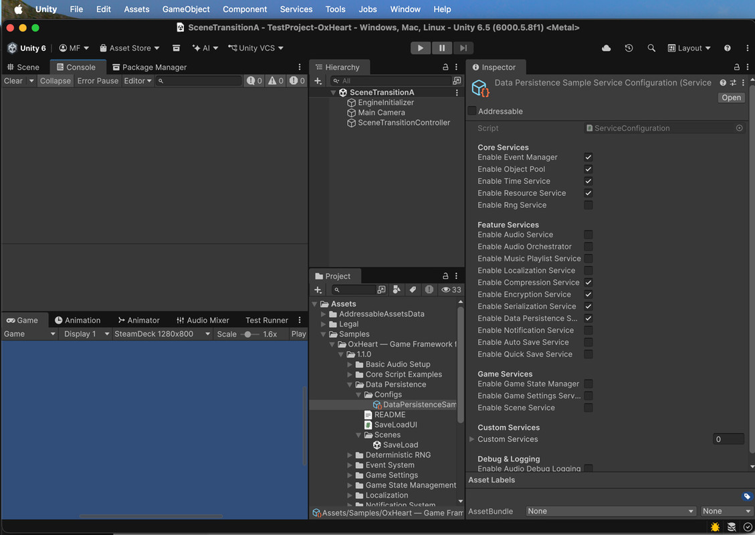Open the Layout dropdown

click(x=689, y=48)
